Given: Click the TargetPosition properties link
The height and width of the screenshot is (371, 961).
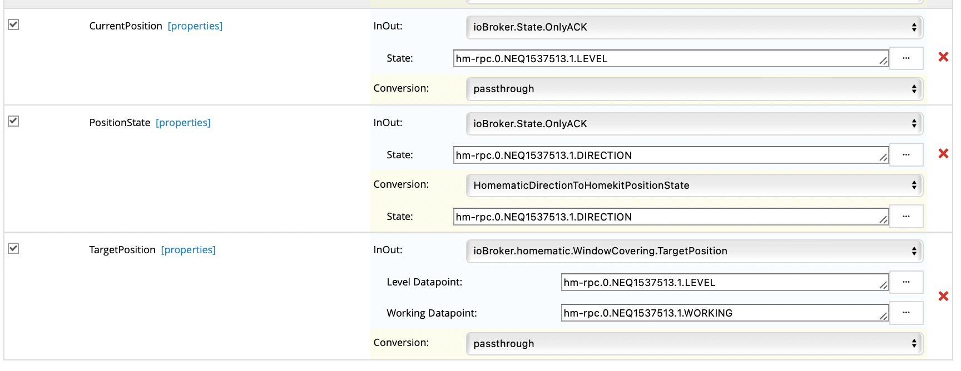Looking at the screenshot, I should [x=188, y=250].
